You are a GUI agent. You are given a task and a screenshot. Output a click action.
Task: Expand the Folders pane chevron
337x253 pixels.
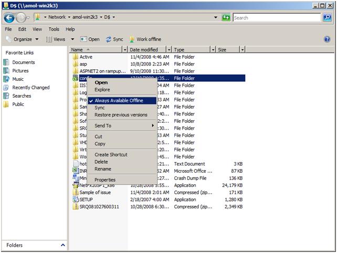click(x=63, y=245)
